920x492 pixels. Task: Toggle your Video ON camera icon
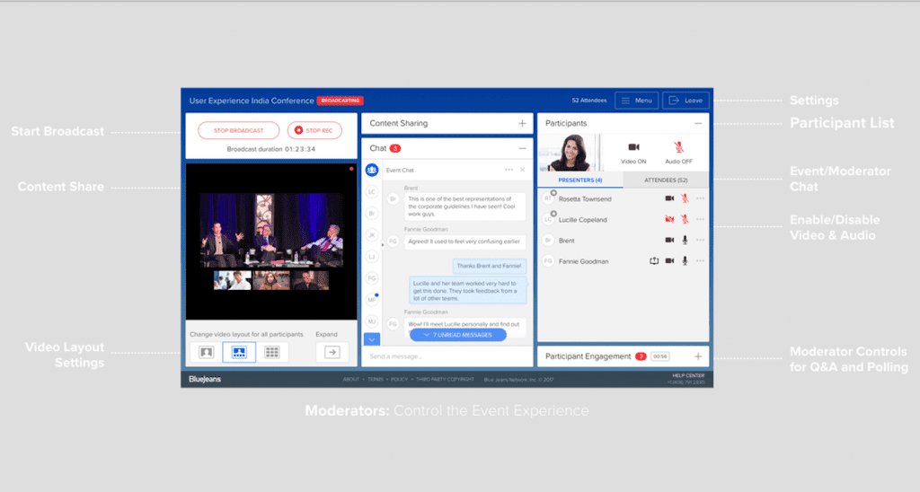pyautogui.click(x=633, y=147)
